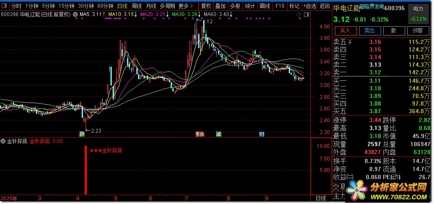The image size is (434, 204).
Task: Click the 2025年 timeline label
Action: click(x=9, y=198)
